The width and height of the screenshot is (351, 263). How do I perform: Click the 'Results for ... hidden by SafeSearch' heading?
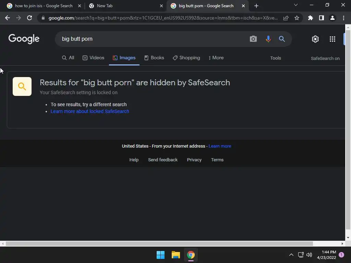pyautogui.click(x=135, y=83)
